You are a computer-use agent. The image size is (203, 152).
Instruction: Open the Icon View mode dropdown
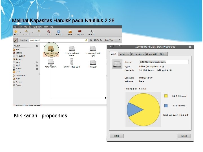112,40
